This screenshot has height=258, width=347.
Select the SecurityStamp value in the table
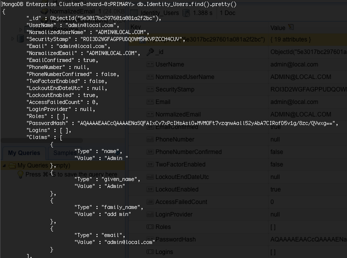coord(308,89)
